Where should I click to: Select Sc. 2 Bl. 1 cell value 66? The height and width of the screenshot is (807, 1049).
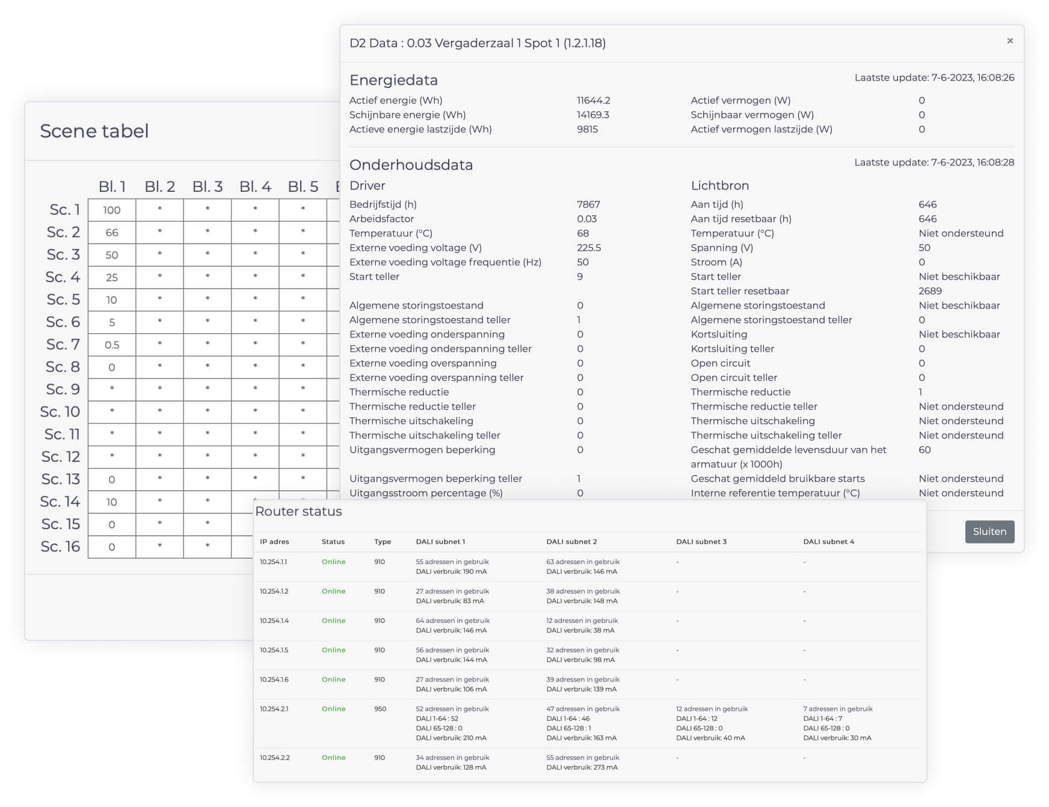112,233
